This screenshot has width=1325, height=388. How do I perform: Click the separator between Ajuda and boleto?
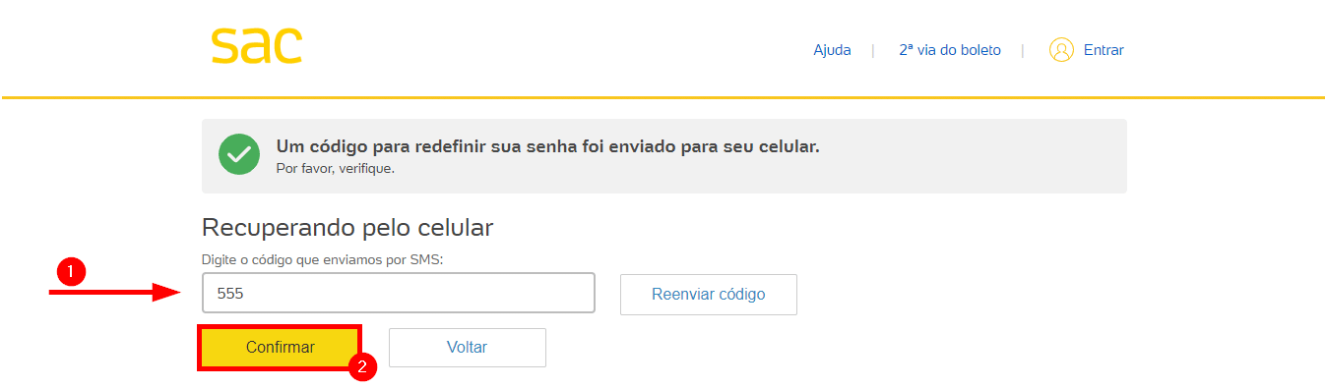point(873,50)
